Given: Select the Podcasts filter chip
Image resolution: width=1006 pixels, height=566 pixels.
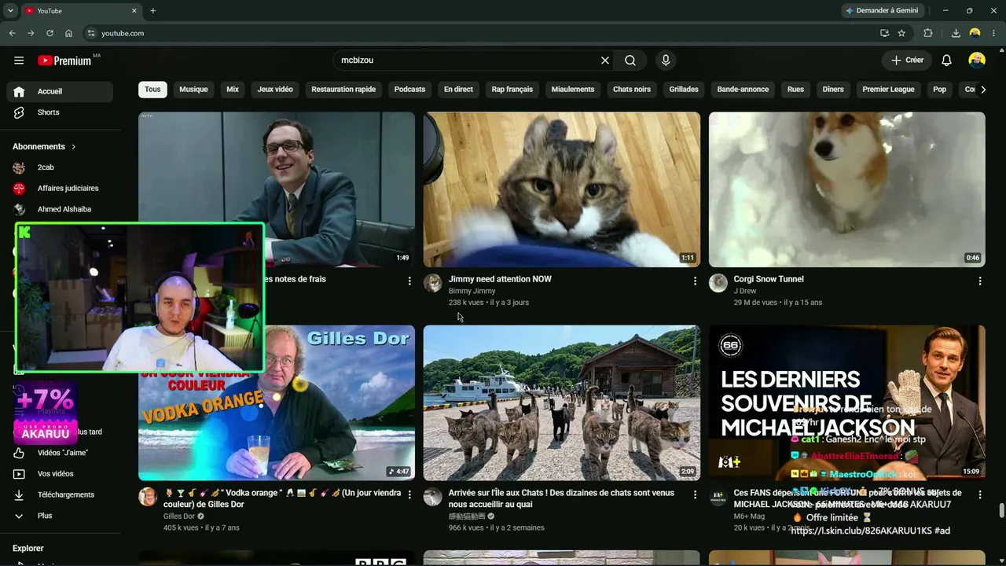Looking at the screenshot, I should 409,90.
